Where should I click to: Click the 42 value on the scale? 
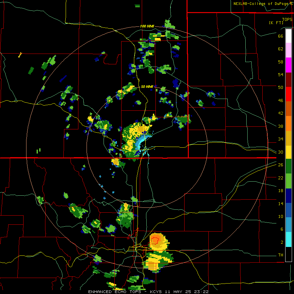(281, 113)
